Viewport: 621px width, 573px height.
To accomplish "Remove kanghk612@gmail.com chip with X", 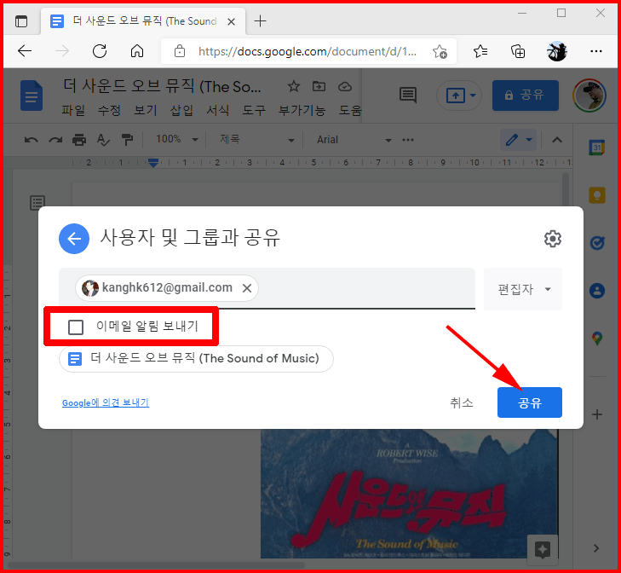I will (247, 288).
